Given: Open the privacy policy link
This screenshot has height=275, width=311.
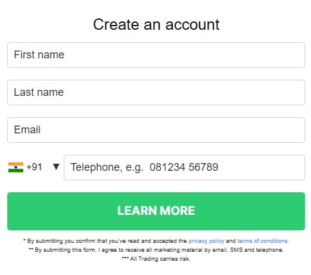Looking at the screenshot, I should 206,241.
